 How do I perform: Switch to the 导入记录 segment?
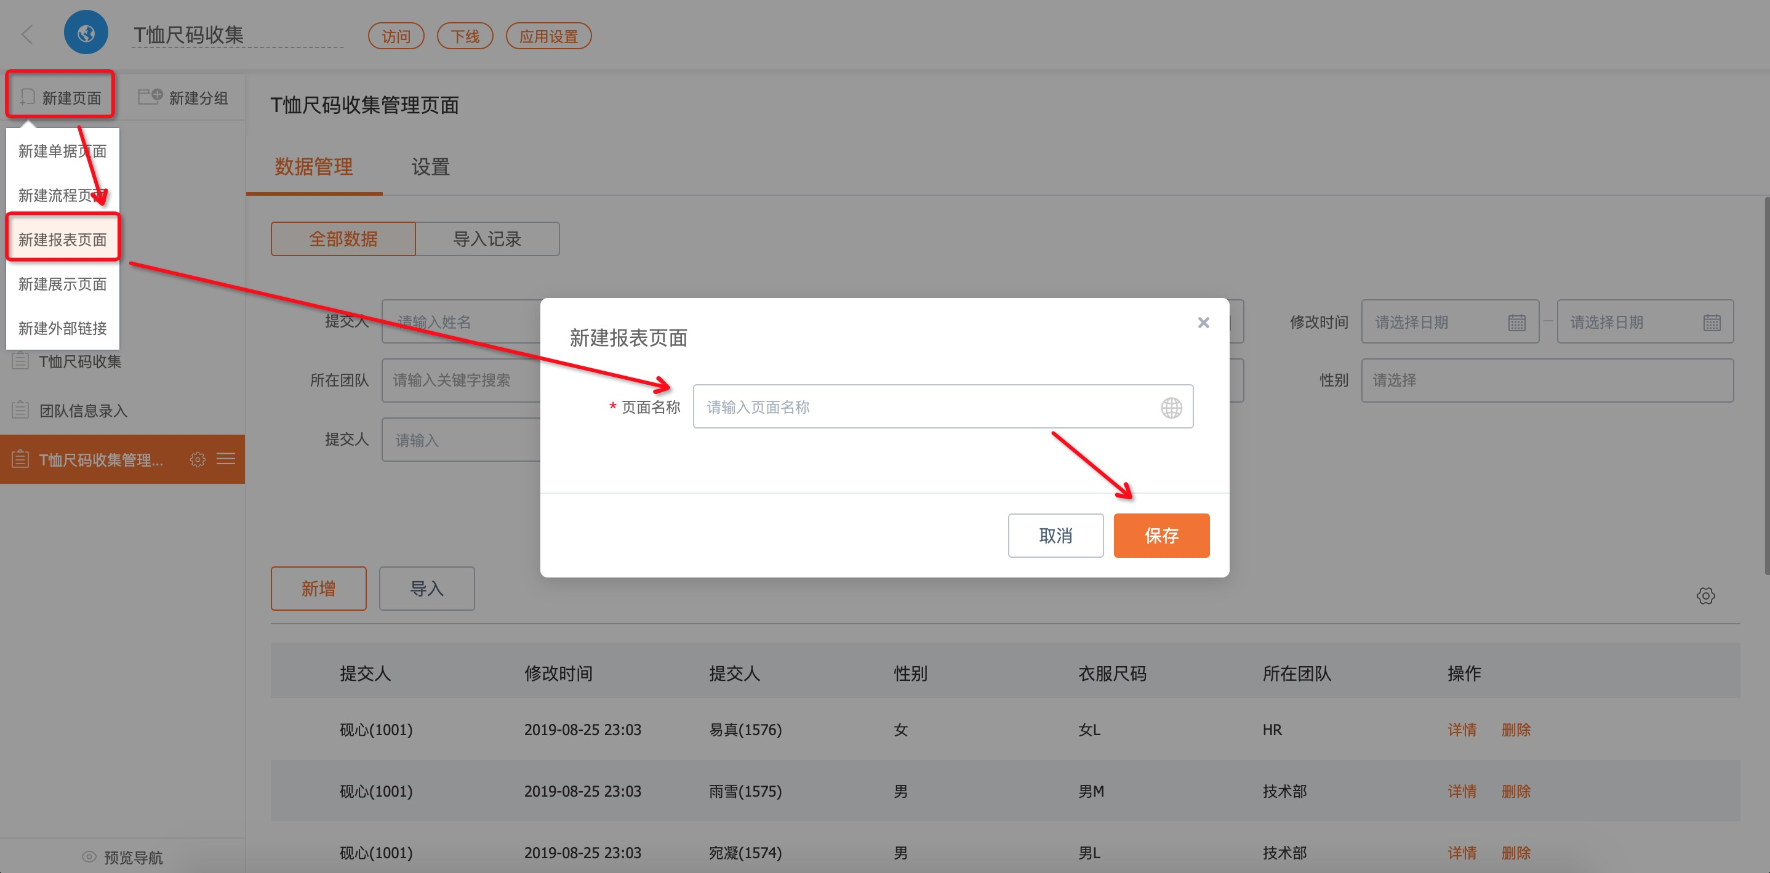point(487,238)
